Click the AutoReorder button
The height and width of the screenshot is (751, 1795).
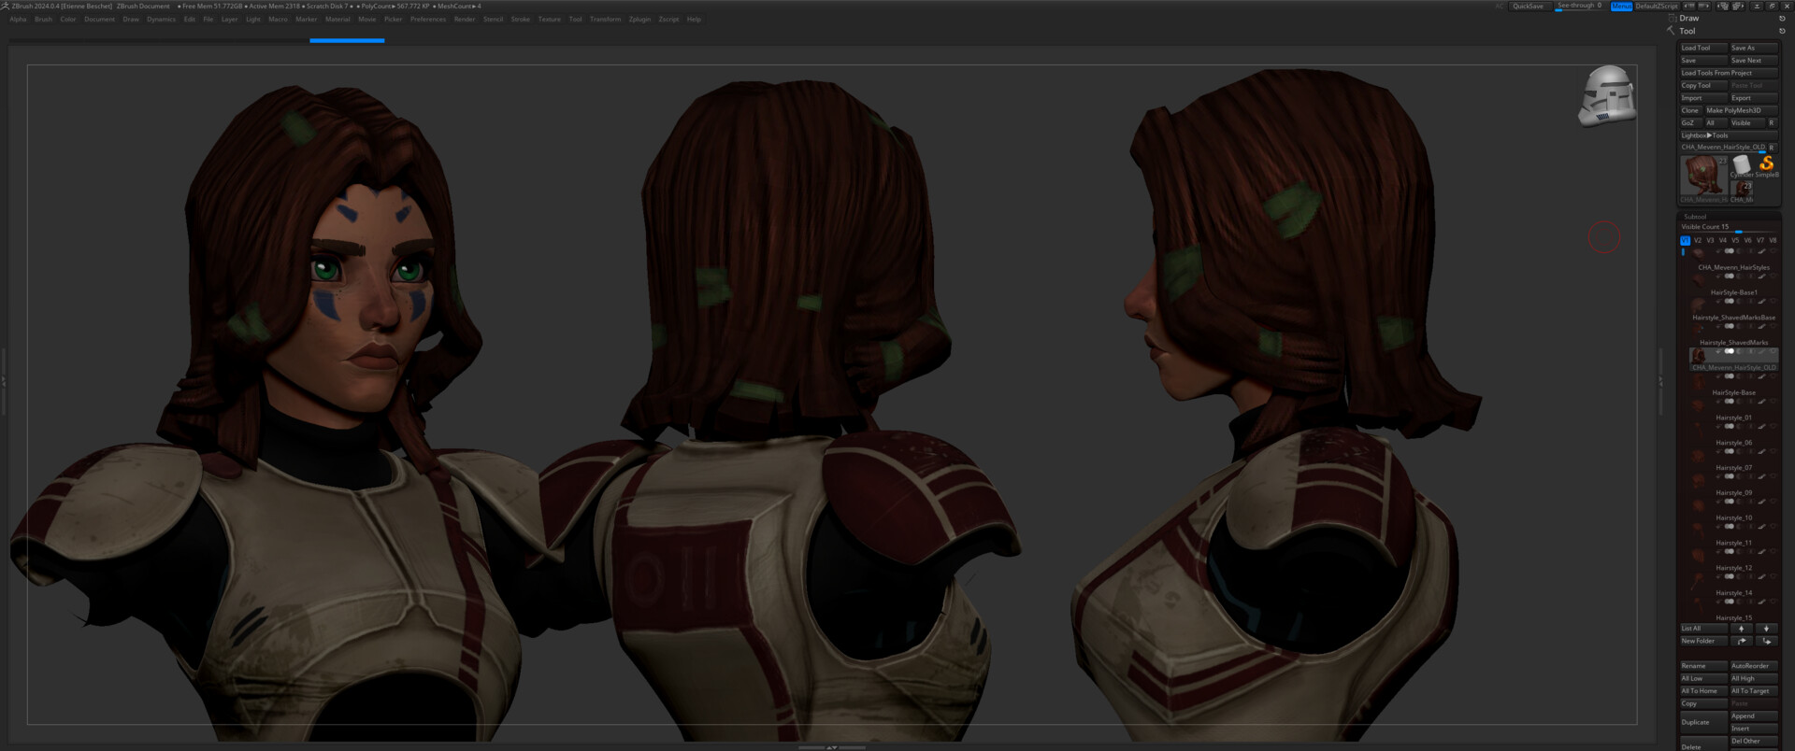tap(1754, 666)
